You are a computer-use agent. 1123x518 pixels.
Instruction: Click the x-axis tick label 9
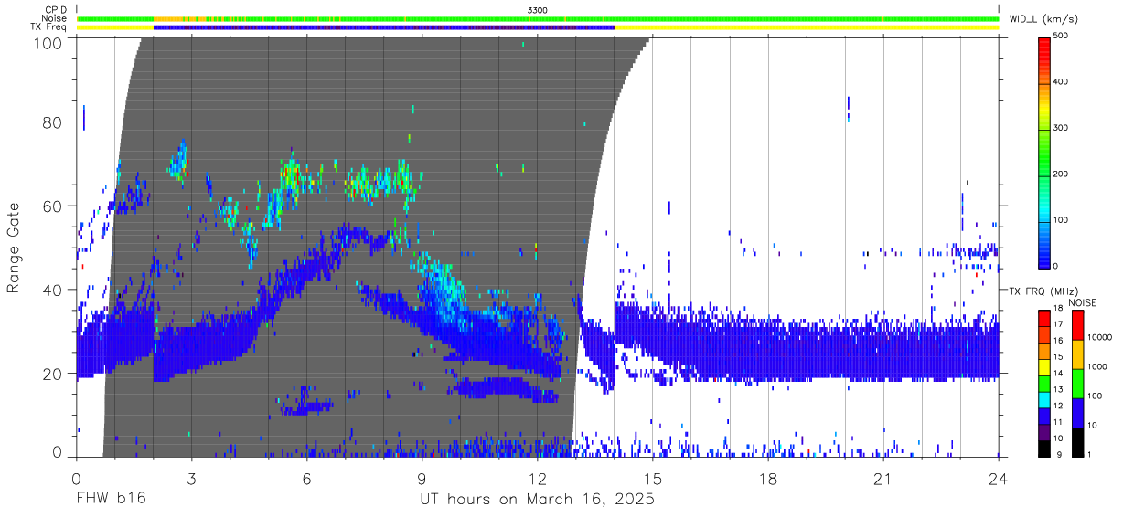click(422, 479)
